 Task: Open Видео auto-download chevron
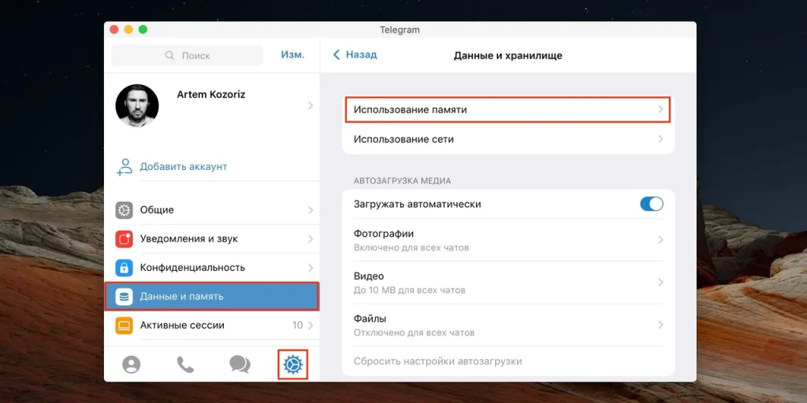click(661, 283)
